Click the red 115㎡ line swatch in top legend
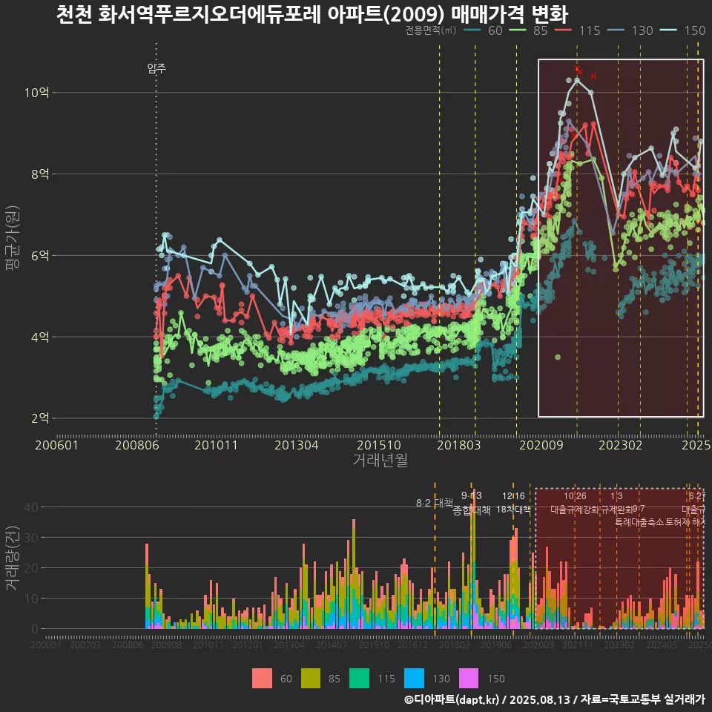This screenshot has height=712, width=712. click(563, 30)
